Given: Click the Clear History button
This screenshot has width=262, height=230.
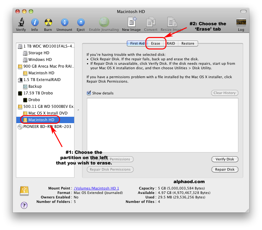Looking at the screenshot, I should pyautogui.click(x=225, y=93).
